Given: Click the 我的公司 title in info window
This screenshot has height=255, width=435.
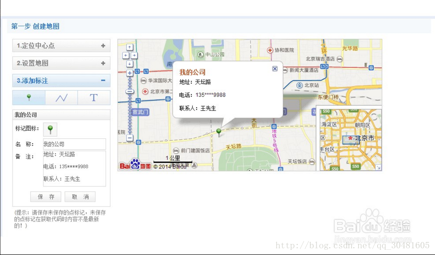Looking at the screenshot, I should [192, 72].
